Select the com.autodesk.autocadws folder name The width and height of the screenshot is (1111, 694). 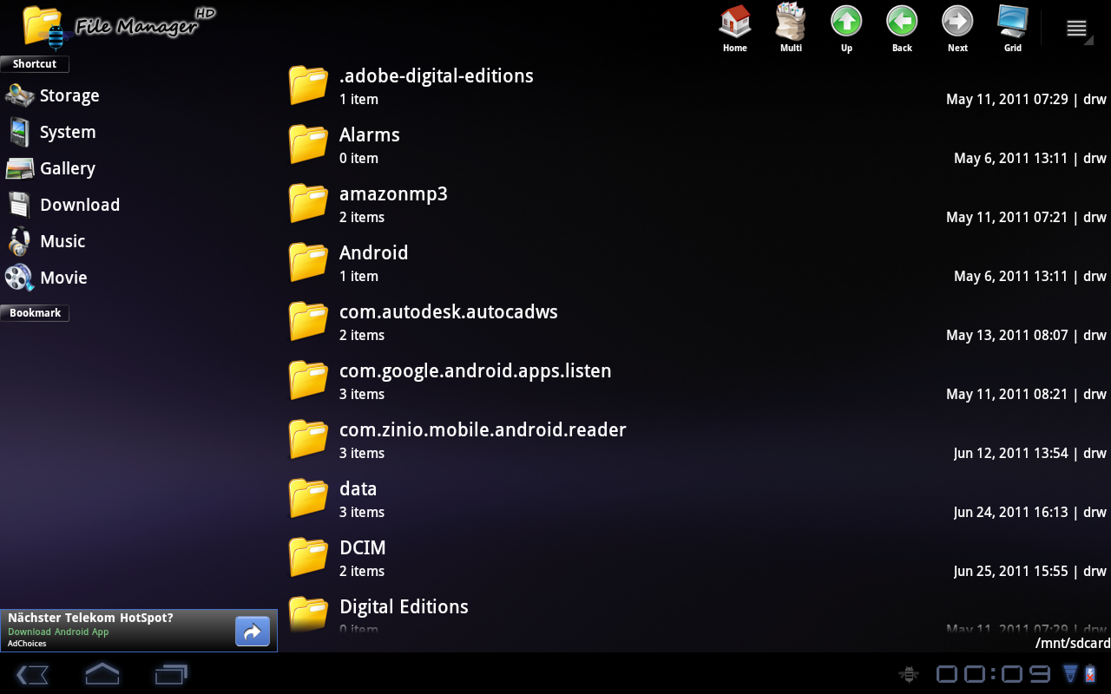[x=449, y=312]
